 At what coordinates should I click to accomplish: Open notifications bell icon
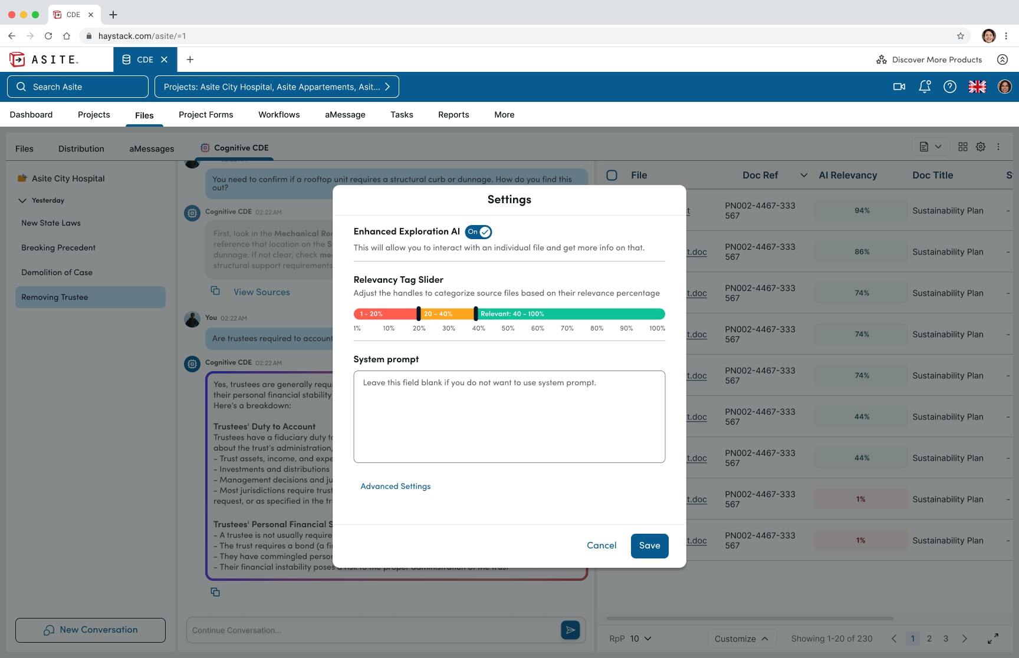[925, 87]
